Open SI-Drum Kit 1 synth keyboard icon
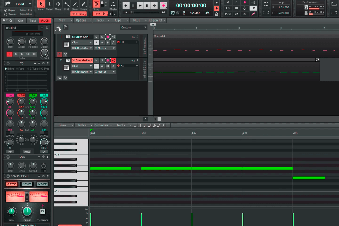 pos(66,44)
